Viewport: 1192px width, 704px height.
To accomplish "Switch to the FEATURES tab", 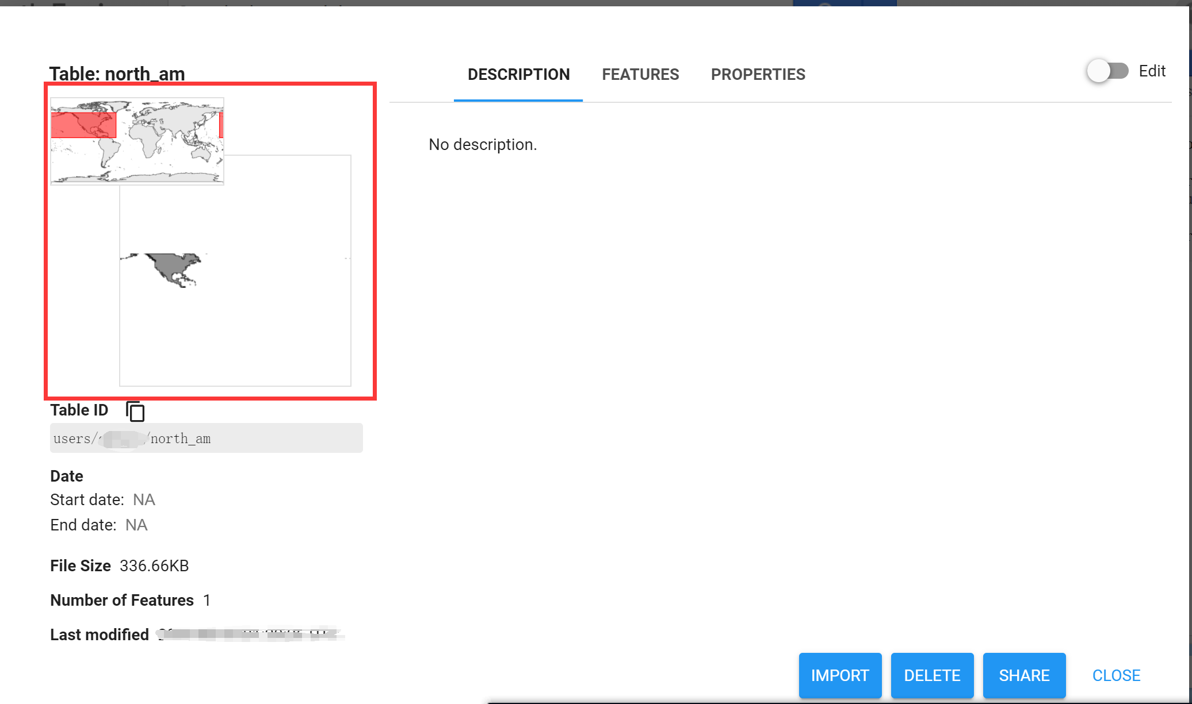I will (x=640, y=75).
